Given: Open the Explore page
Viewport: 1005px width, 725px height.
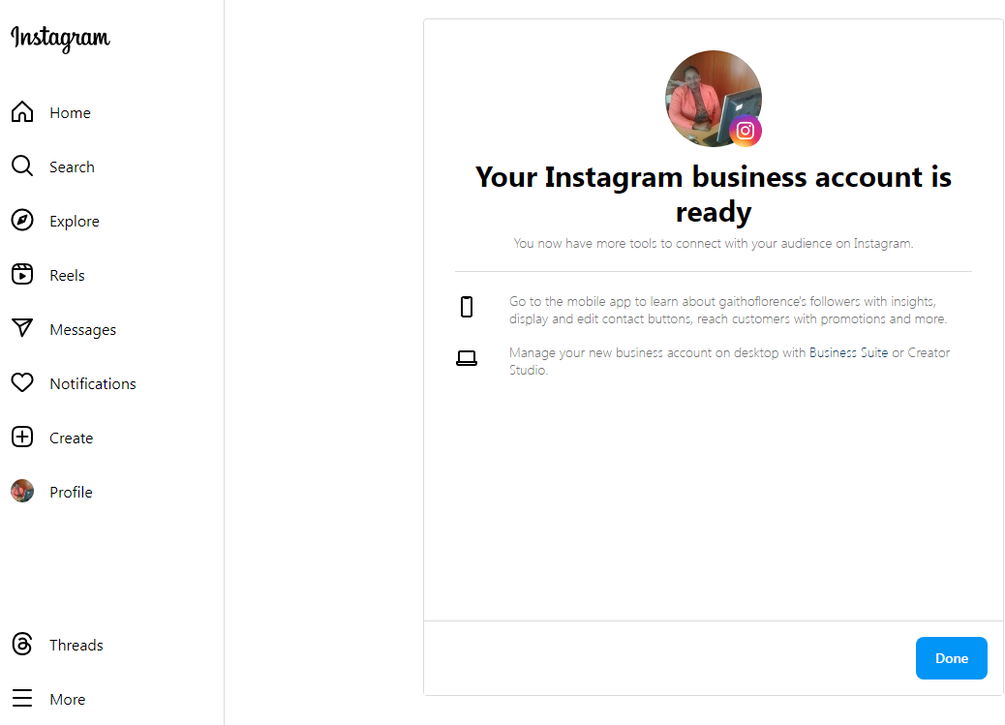Looking at the screenshot, I should point(21,220).
